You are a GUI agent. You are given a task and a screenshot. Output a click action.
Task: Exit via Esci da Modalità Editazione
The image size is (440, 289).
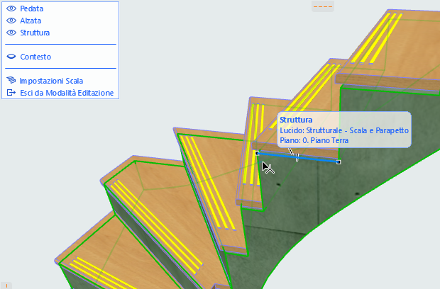[67, 93]
